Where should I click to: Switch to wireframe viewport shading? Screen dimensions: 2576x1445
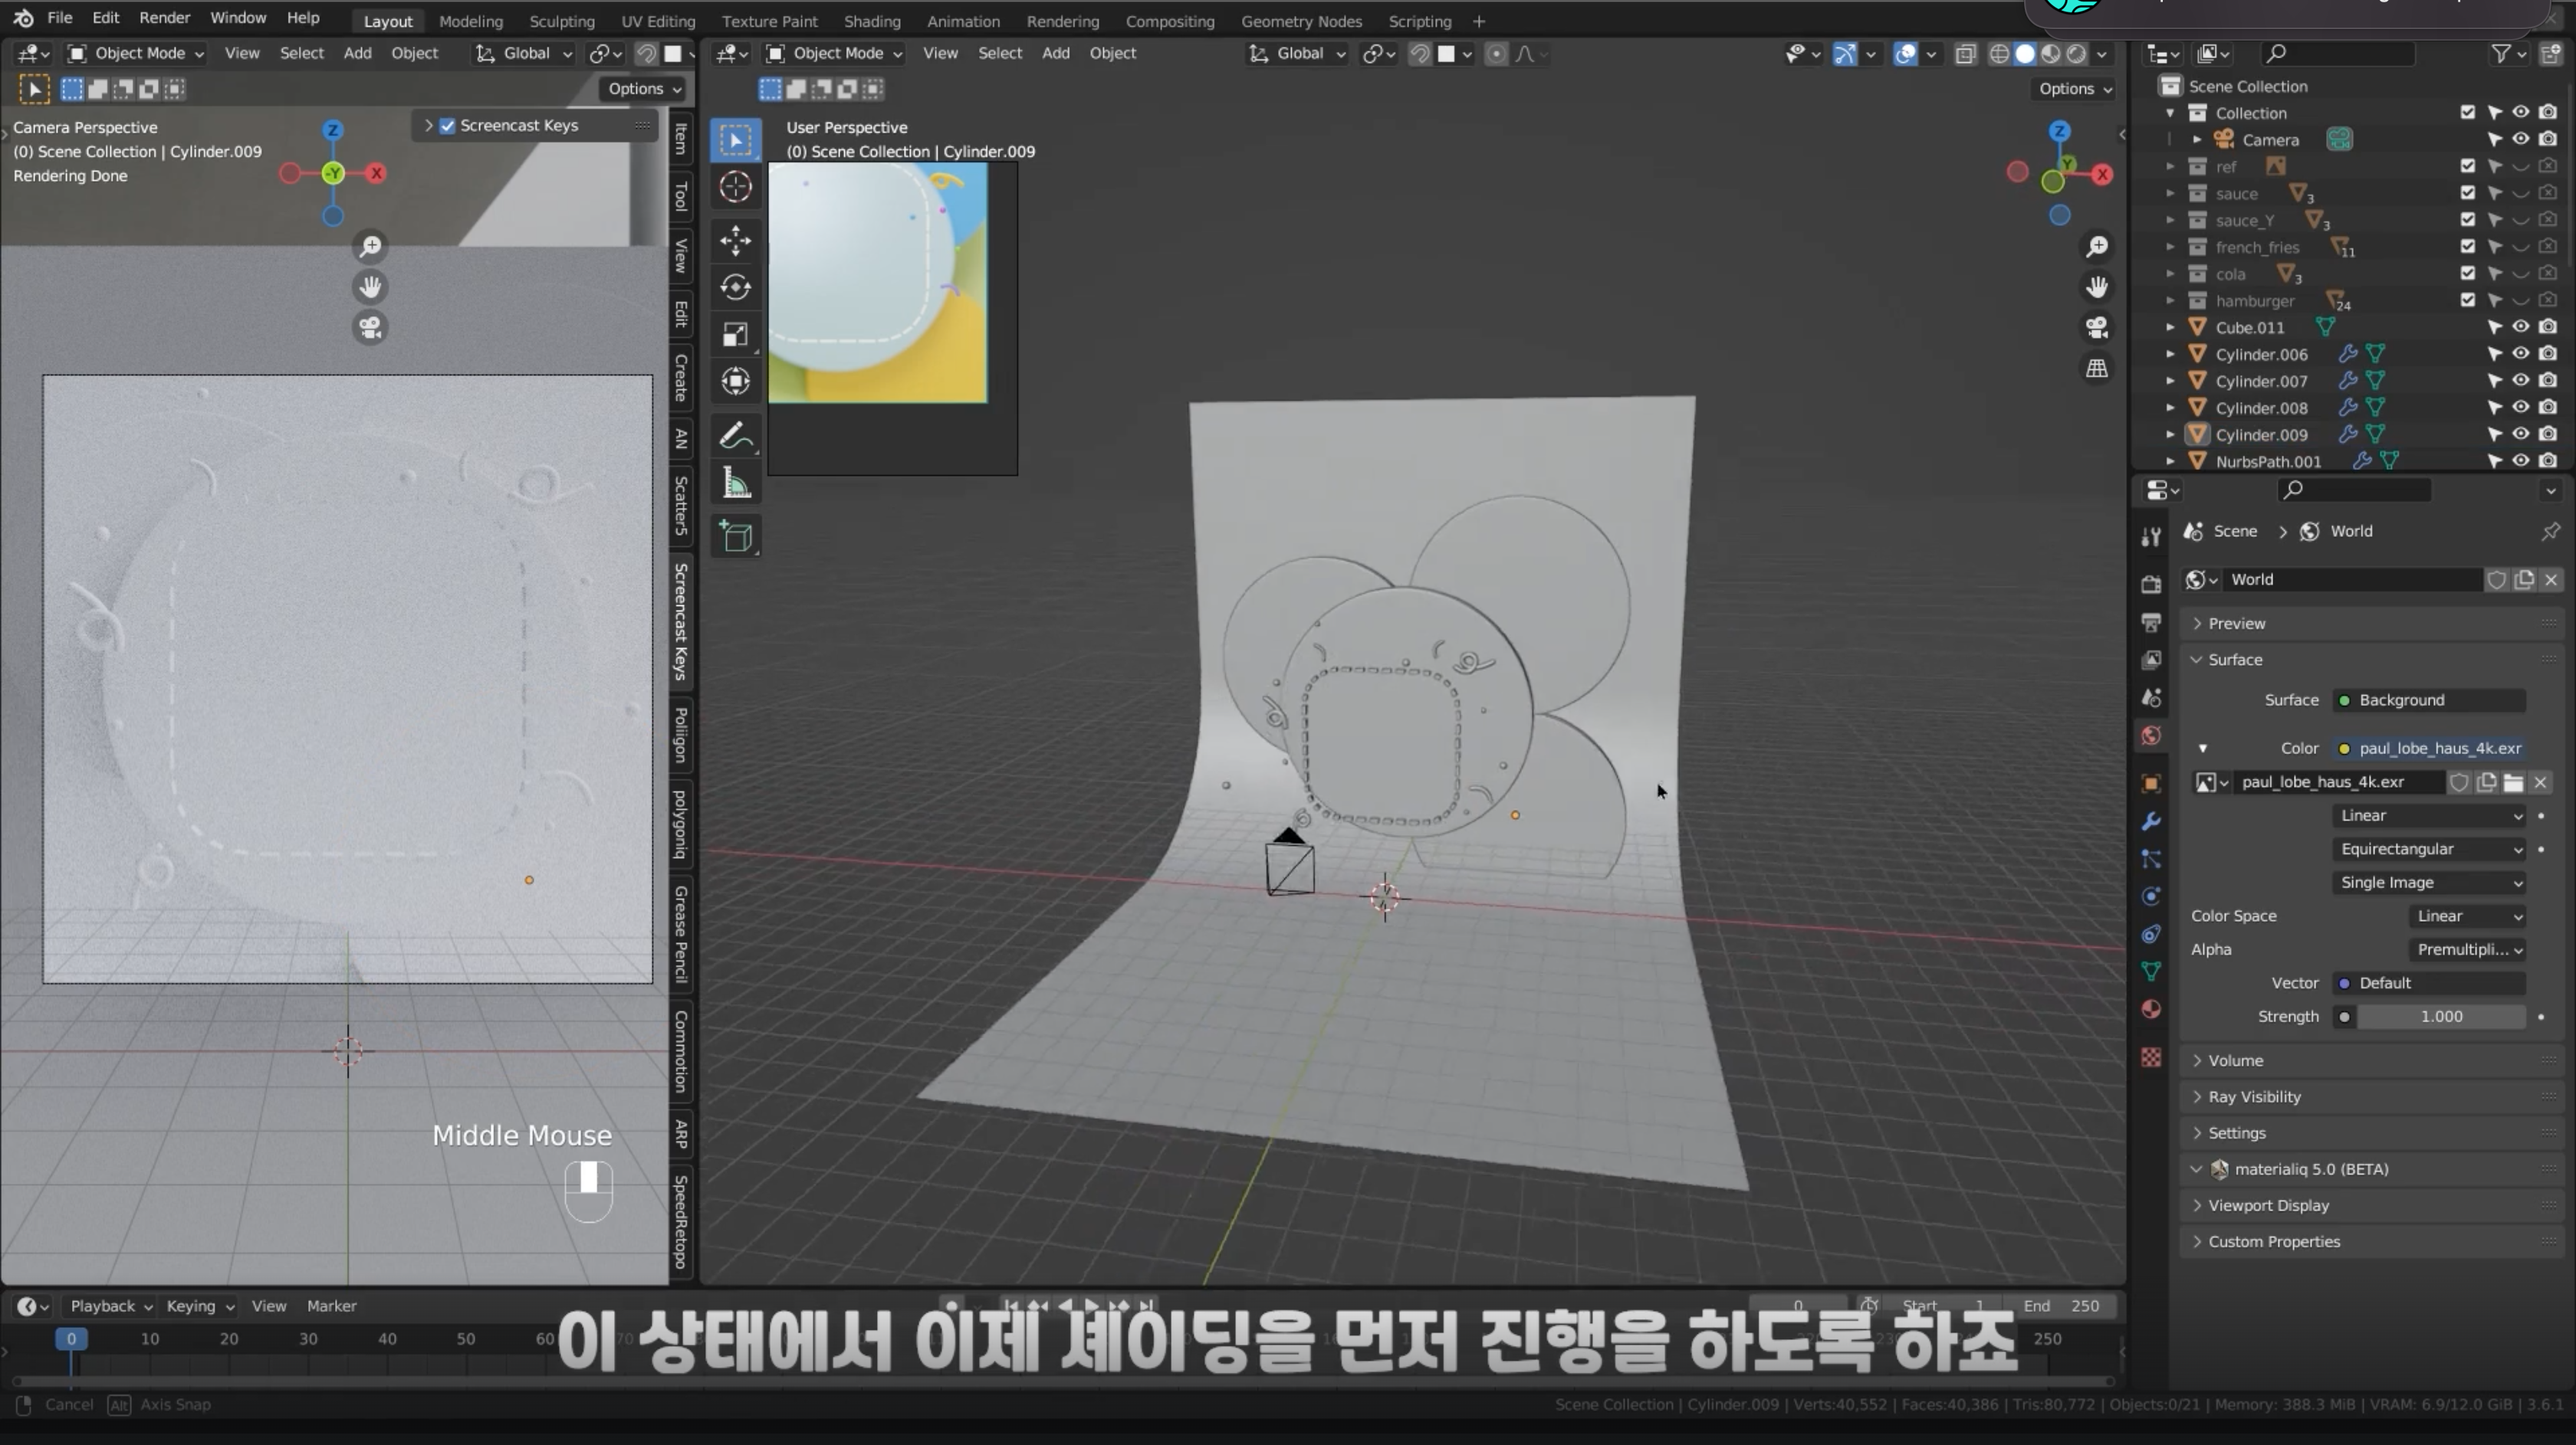coord(1999,54)
